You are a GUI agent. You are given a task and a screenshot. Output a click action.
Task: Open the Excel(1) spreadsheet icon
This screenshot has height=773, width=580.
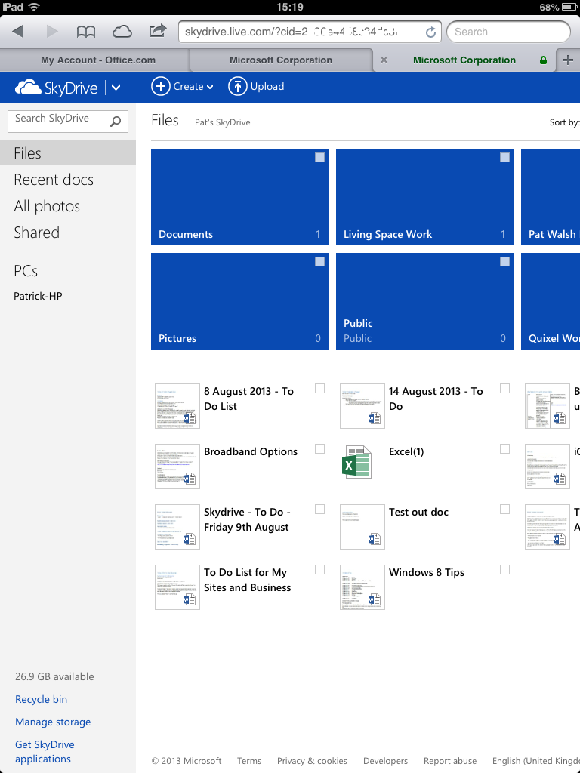tap(356, 462)
